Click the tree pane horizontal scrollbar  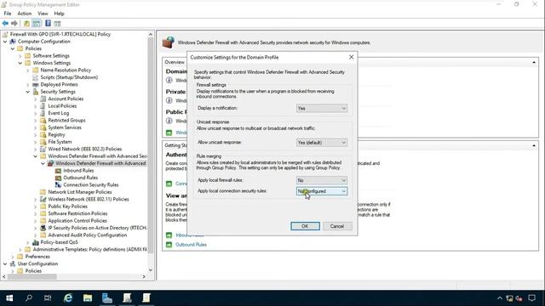tap(32, 276)
